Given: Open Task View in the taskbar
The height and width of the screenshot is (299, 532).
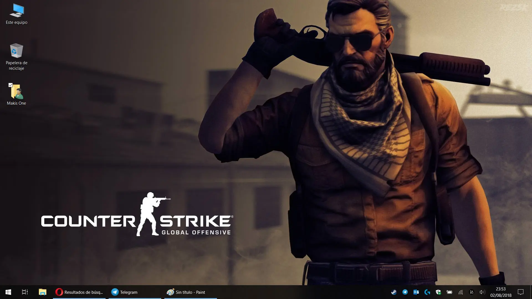Looking at the screenshot, I should coord(25,292).
